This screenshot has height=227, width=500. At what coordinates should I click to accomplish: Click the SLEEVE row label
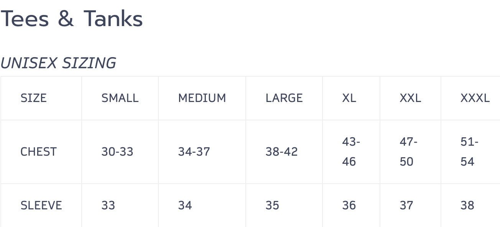(x=41, y=206)
